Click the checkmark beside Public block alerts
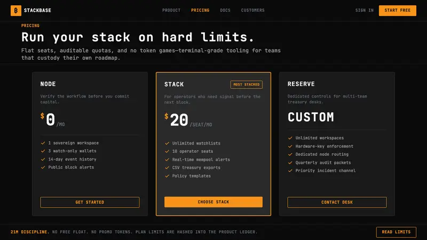This screenshot has width=427, height=240. tap(43, 167)
